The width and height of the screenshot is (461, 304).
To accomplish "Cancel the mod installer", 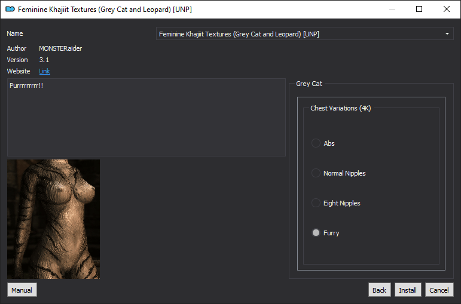I will pos(439,290).
